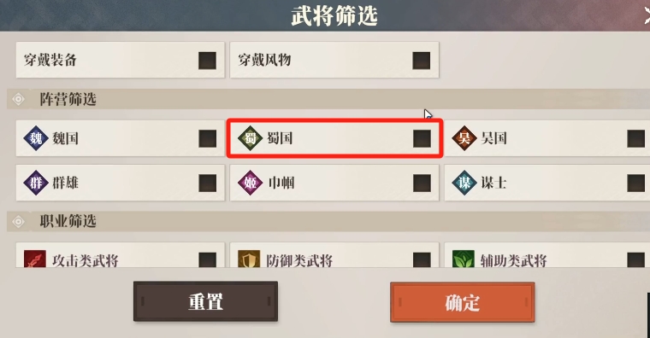The width and height of the screenshot is (650, 338).
Task: Check the 魏国 faction checkbox
Action: tap(207, 138)
